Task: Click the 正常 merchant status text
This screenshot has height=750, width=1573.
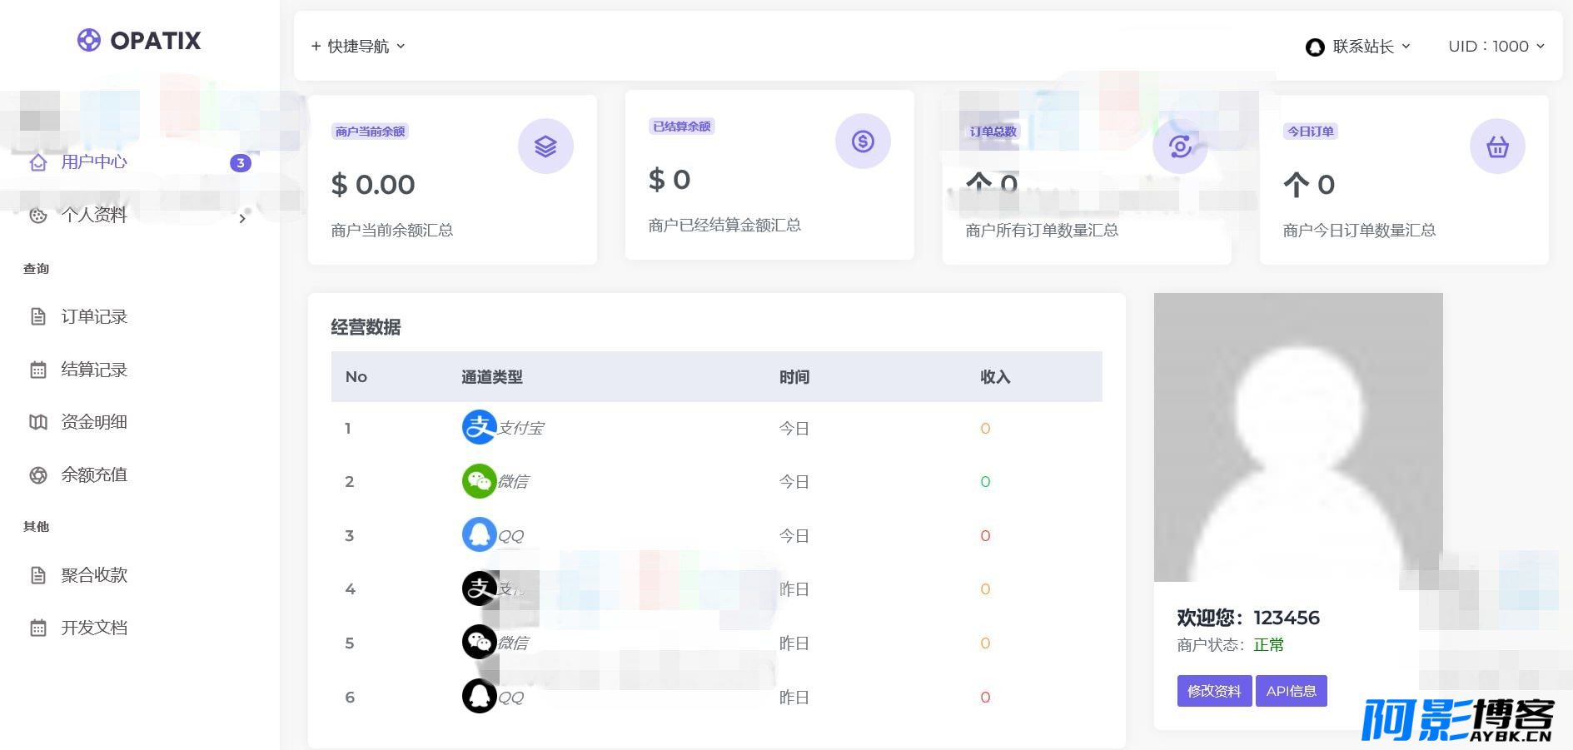Action: tap(1269, 645)
